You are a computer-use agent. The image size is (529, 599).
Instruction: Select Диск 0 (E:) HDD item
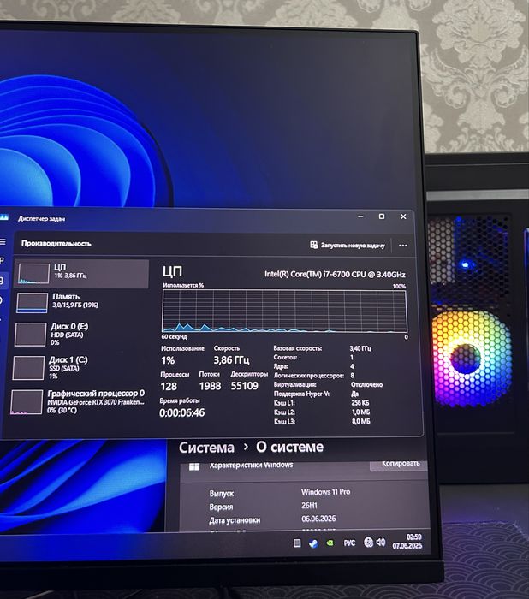(x=80, y=335)
